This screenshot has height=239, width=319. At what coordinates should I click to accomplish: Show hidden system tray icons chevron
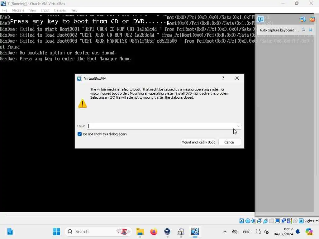pos(225,232)
